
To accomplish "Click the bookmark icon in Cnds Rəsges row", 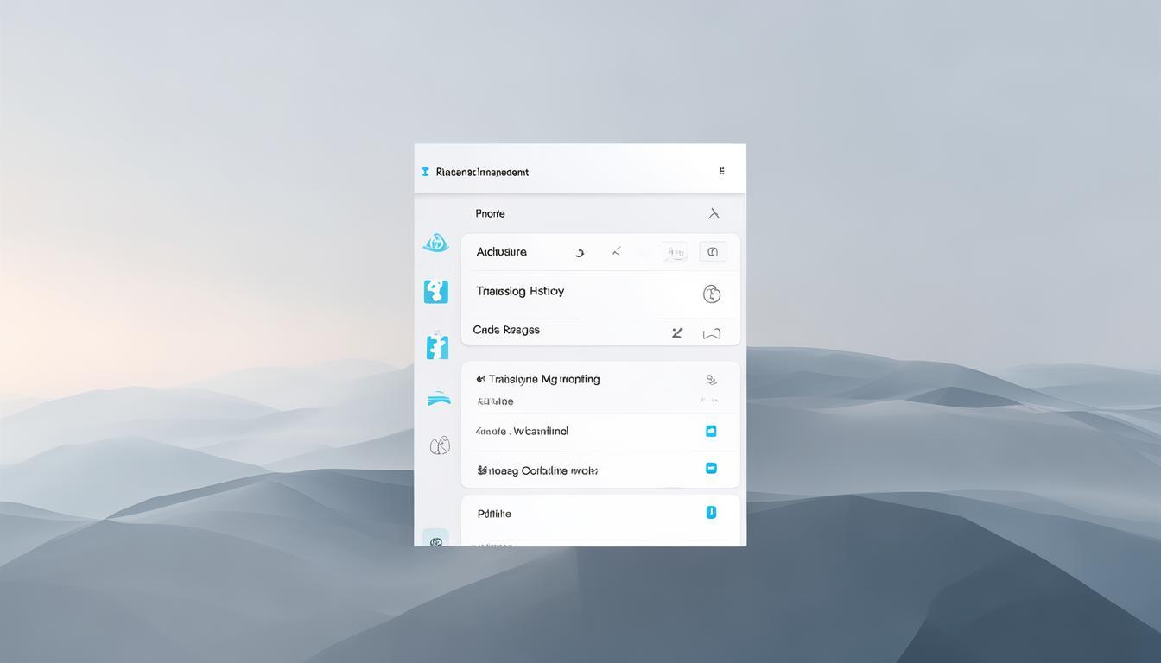I will pos(712,333).
